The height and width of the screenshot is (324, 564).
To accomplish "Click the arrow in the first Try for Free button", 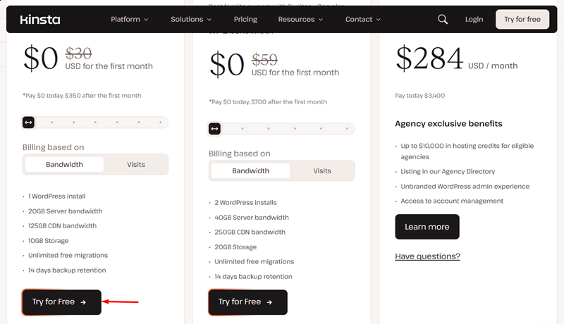I will [x=83, y=302].
